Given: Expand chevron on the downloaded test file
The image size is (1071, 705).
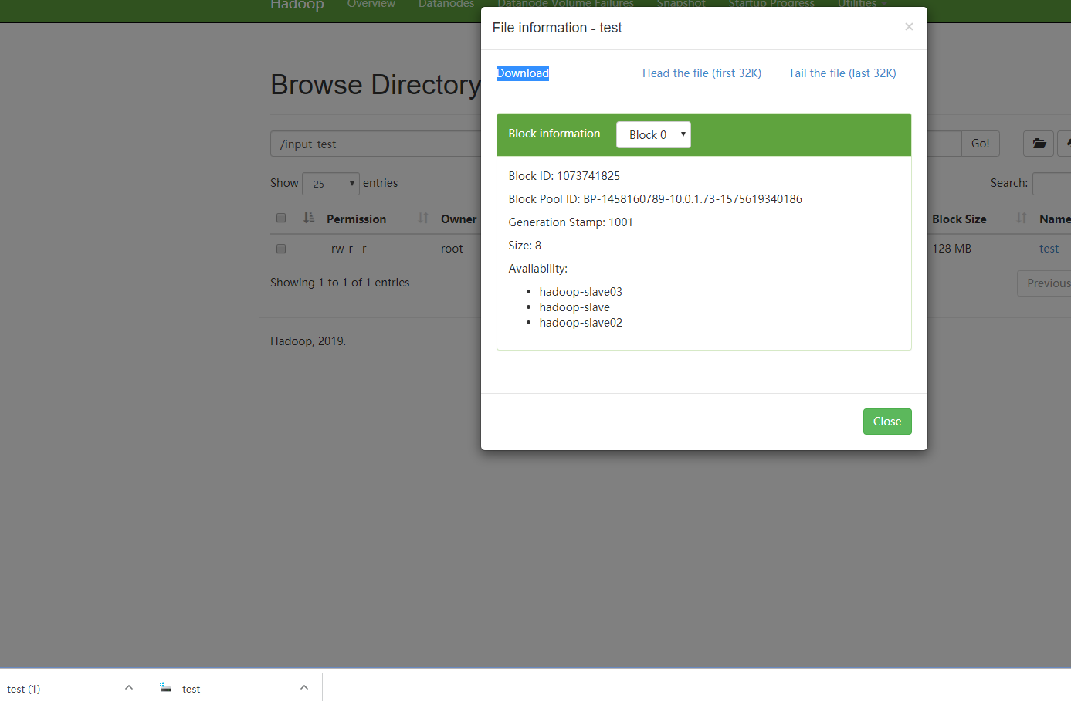Looking at the screenshot, I should pos(303,687).
